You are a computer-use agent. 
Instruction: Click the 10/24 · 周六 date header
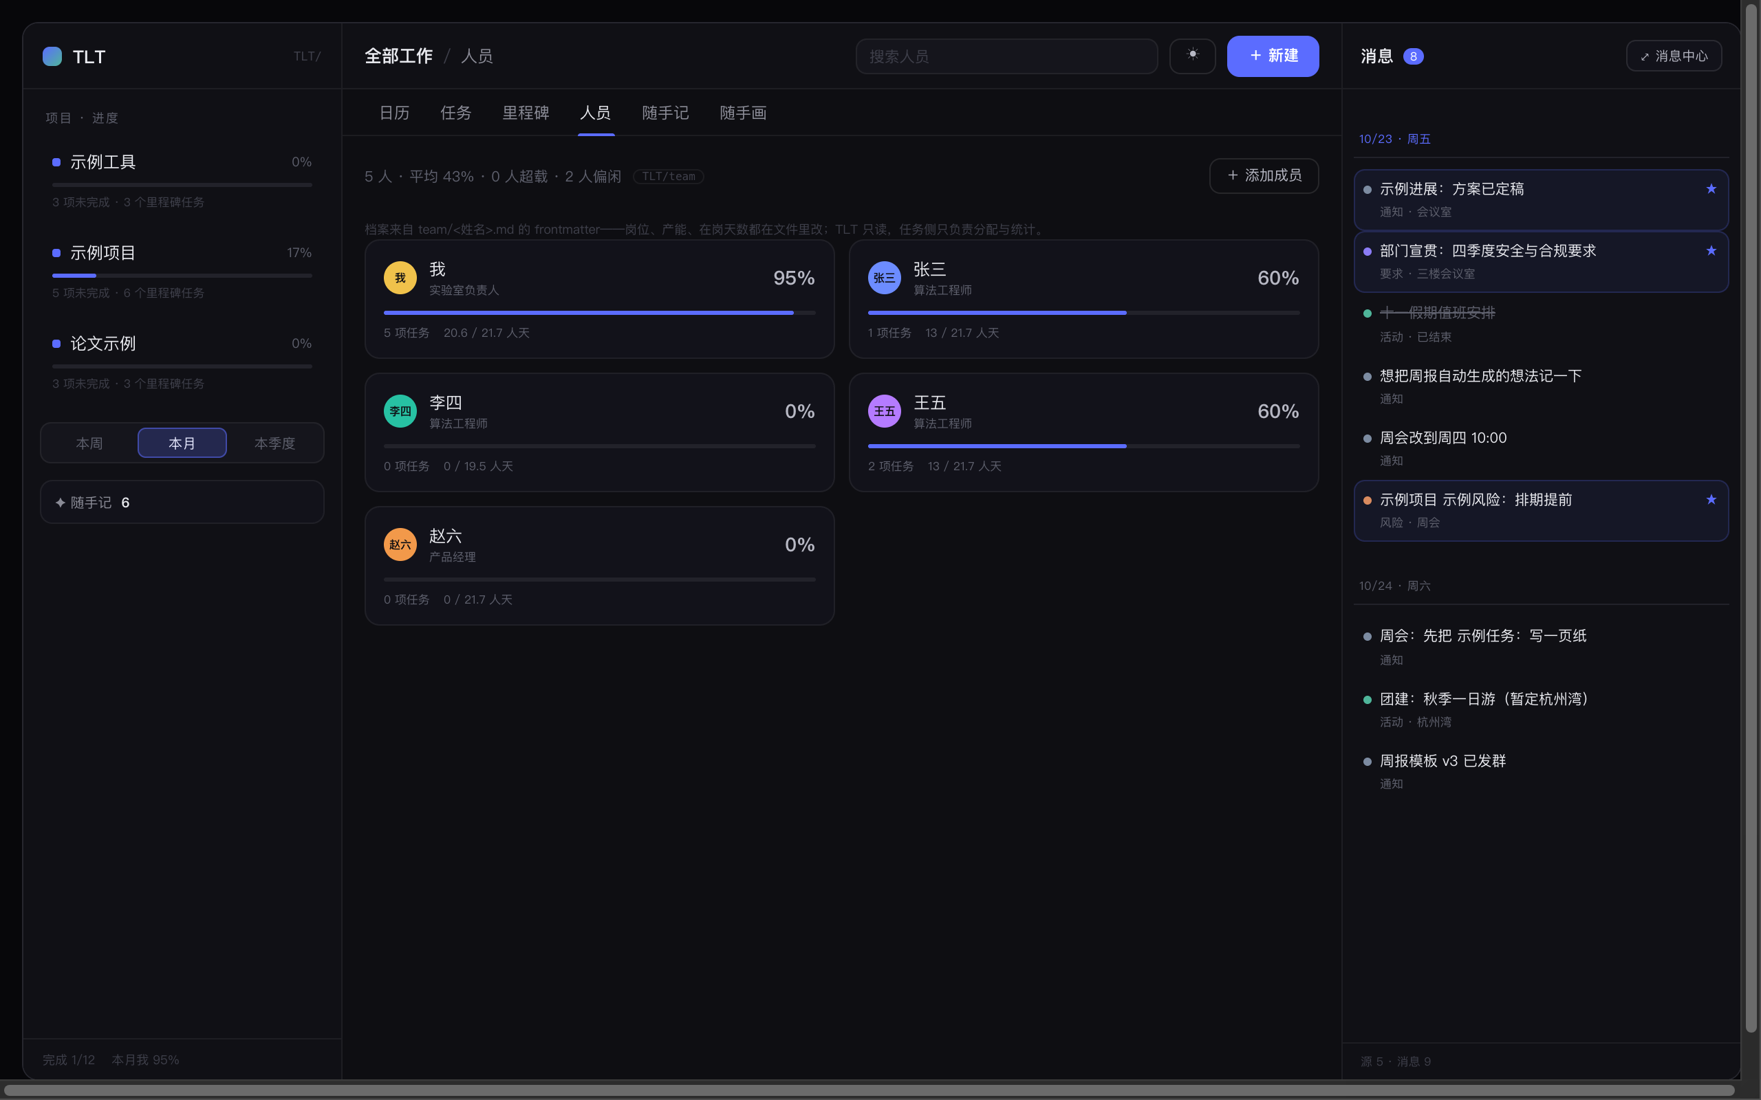(x=1394, y=586)
